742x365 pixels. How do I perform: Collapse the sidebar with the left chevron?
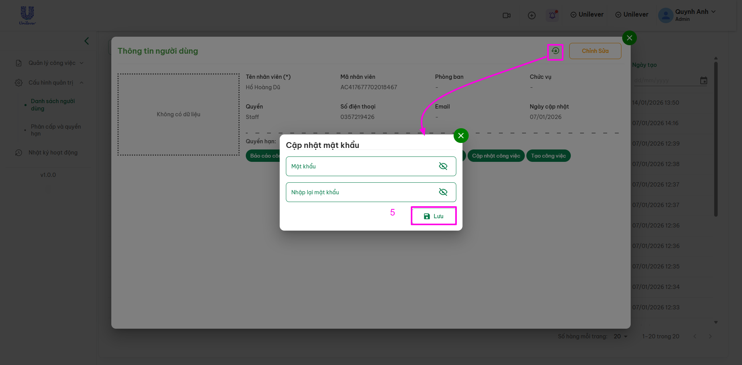click(87, 41)
